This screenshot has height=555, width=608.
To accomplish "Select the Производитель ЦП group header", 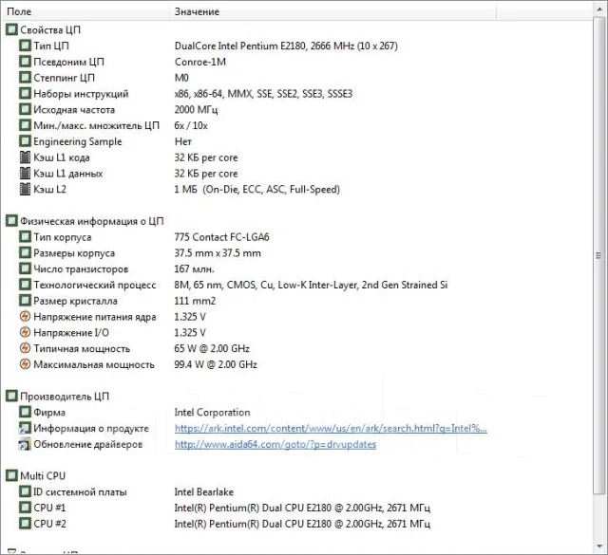I will [x=65, y=397].
